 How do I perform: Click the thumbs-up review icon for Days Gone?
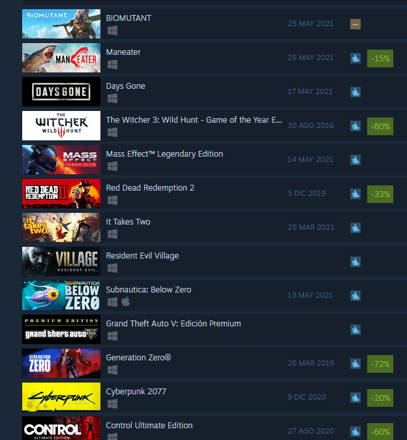[355, 92]
